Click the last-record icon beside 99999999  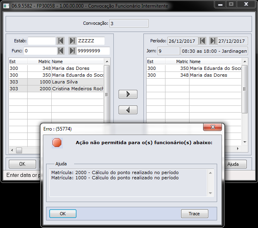coord(73,51)
